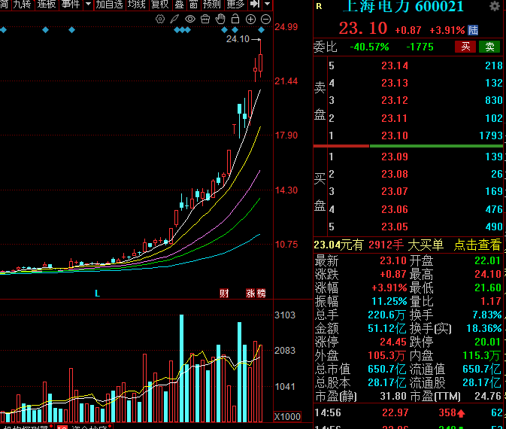Switch to 复权 toolbar option
506x429 pixels.
click(x=159, y=5)
